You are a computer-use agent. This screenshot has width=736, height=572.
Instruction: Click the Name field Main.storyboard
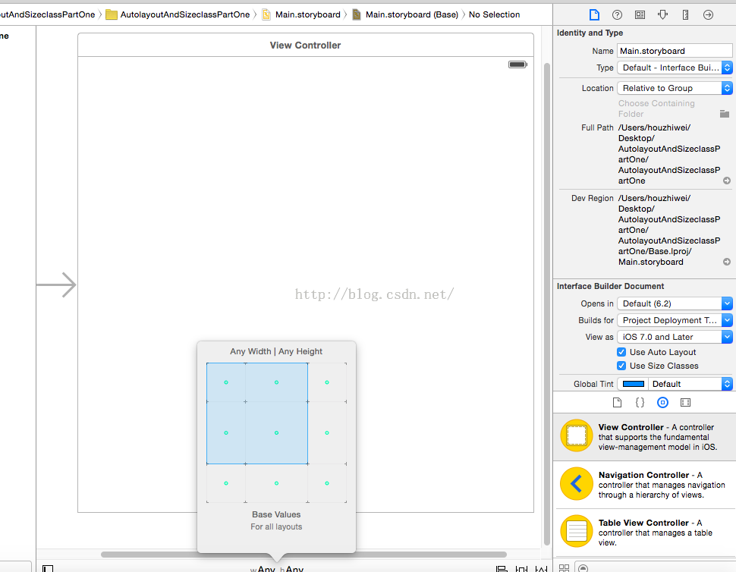point(675,51)
